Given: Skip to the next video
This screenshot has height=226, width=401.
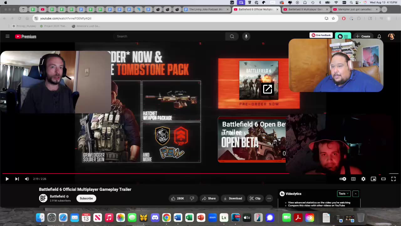Looking at the screenshot, I should [x=17, y=179].
